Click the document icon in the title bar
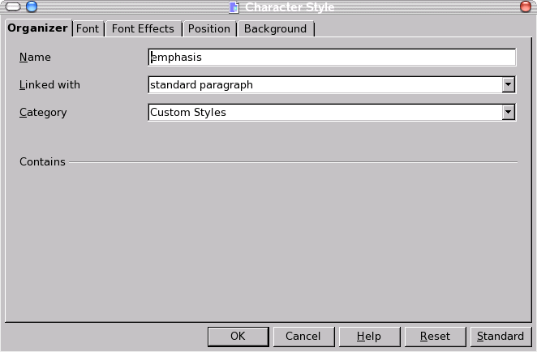Image resolution: width=537 pixels, height=352 pixels. coord(234,7)
